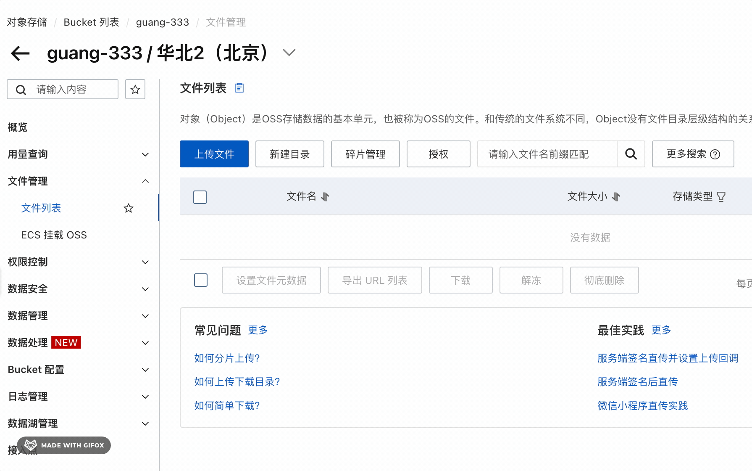The image size is (752, 471).
Task: Click the document icon next to 文件列表 heading
Action: (239, 88)
